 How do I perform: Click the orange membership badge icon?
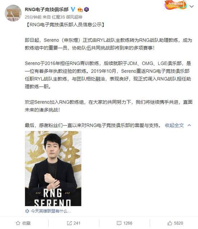(80, 10)
